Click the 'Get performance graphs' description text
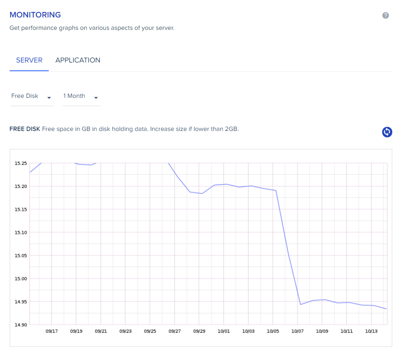Screen dimensions: 401x357 click(92, 28)
